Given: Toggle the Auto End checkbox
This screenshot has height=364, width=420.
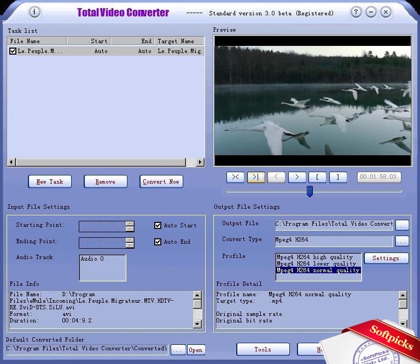Looking at the screenshot, I should 157,242.
